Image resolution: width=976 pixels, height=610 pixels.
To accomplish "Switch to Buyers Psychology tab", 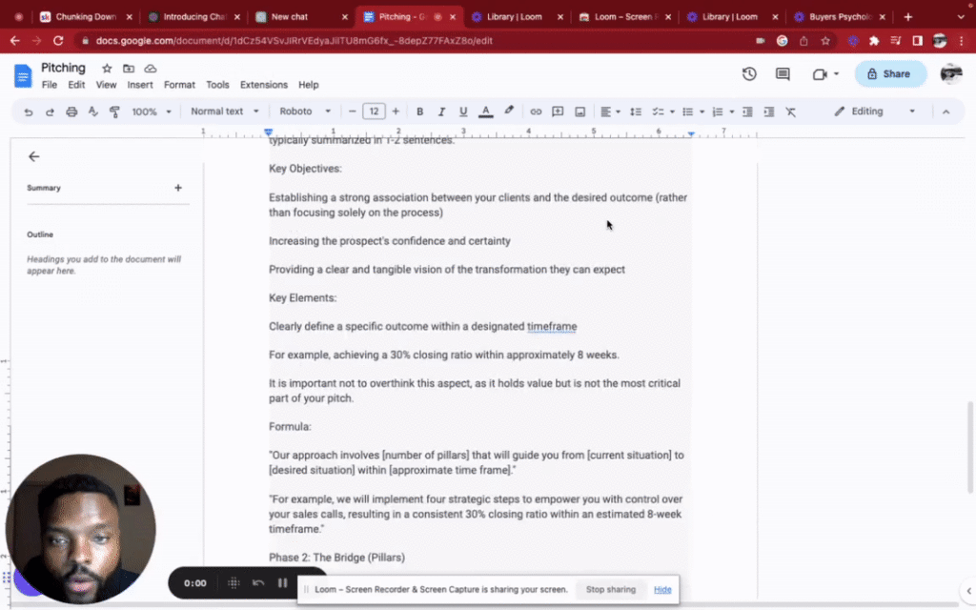I will [841, 17].
